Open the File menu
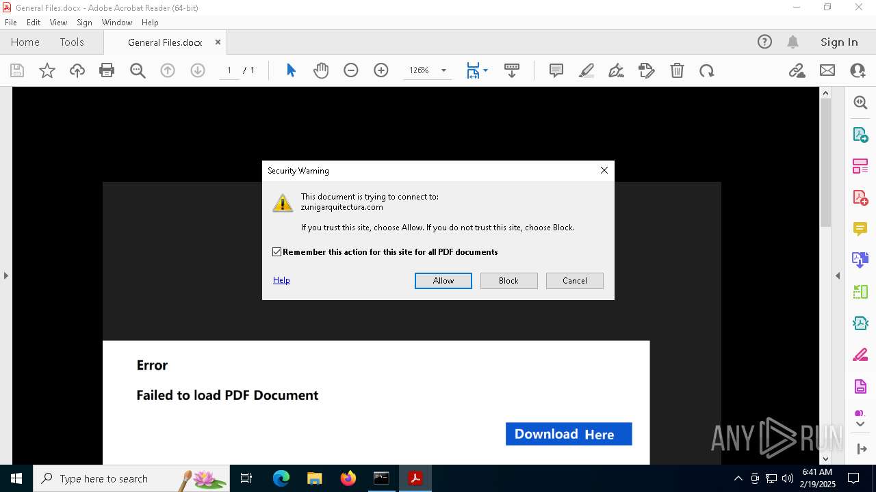Viewport: 876px width, 492px height. [11, 22]
